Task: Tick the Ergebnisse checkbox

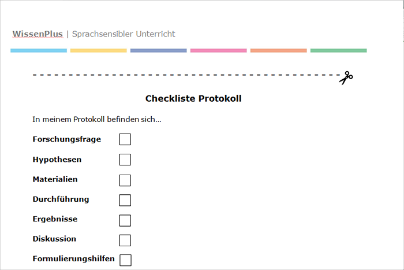Action: click(x=125, y=220)
